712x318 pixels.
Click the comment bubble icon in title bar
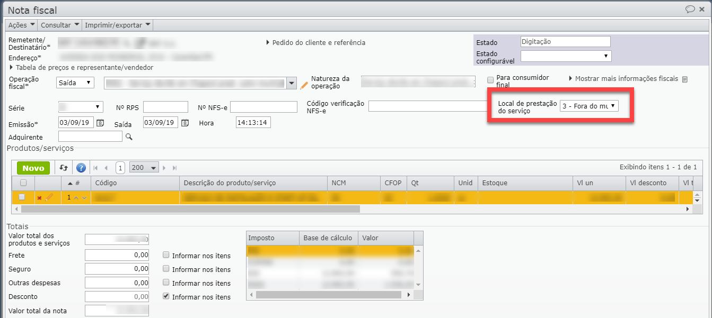tap(690, 9)
